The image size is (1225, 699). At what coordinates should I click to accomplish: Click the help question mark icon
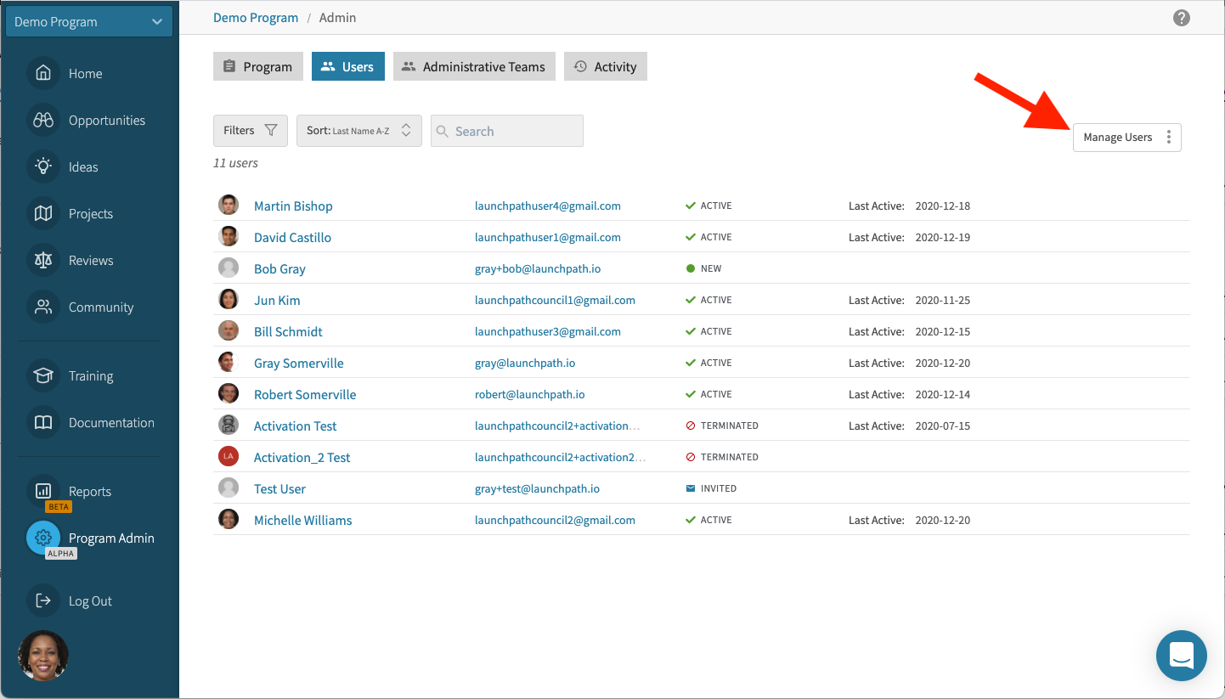click(x=1181, y=18)
